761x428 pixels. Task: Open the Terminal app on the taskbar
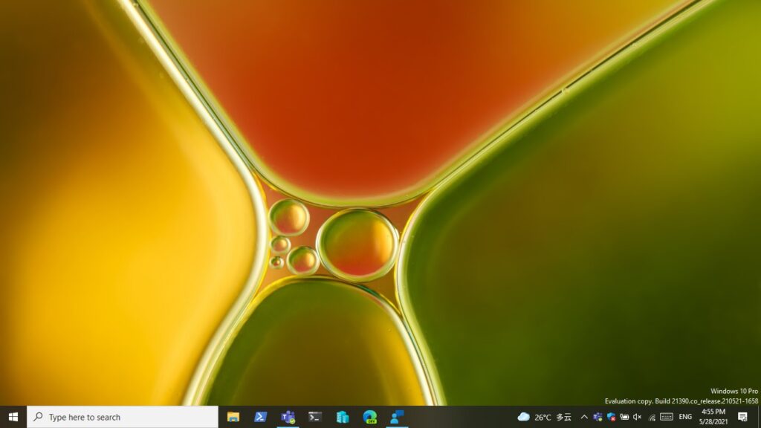[x=315, y=417]
